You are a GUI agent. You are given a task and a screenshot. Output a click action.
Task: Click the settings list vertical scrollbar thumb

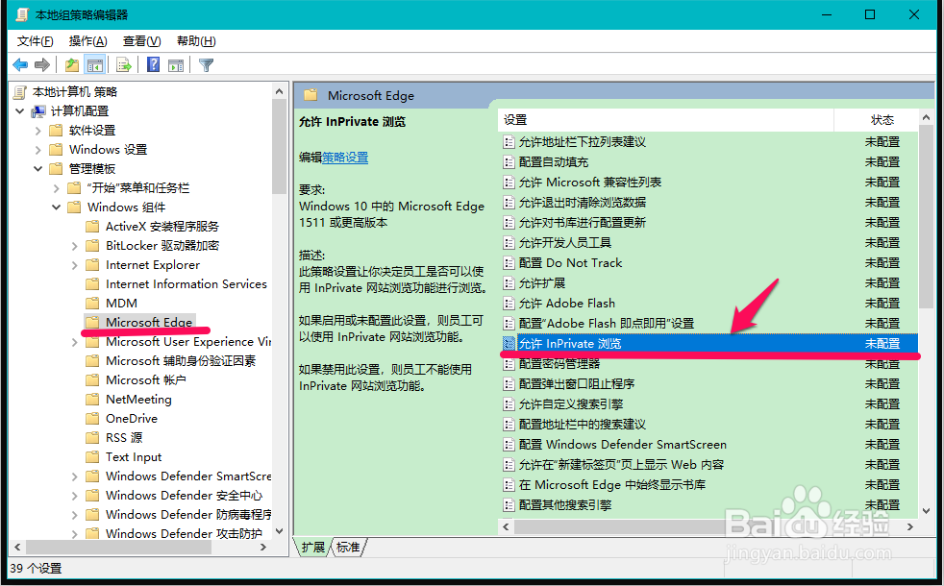[927, 217]
